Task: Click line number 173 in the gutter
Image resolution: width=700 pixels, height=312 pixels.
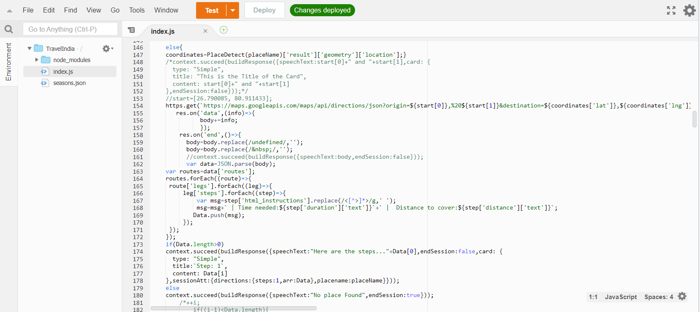Action: (138, 244)
